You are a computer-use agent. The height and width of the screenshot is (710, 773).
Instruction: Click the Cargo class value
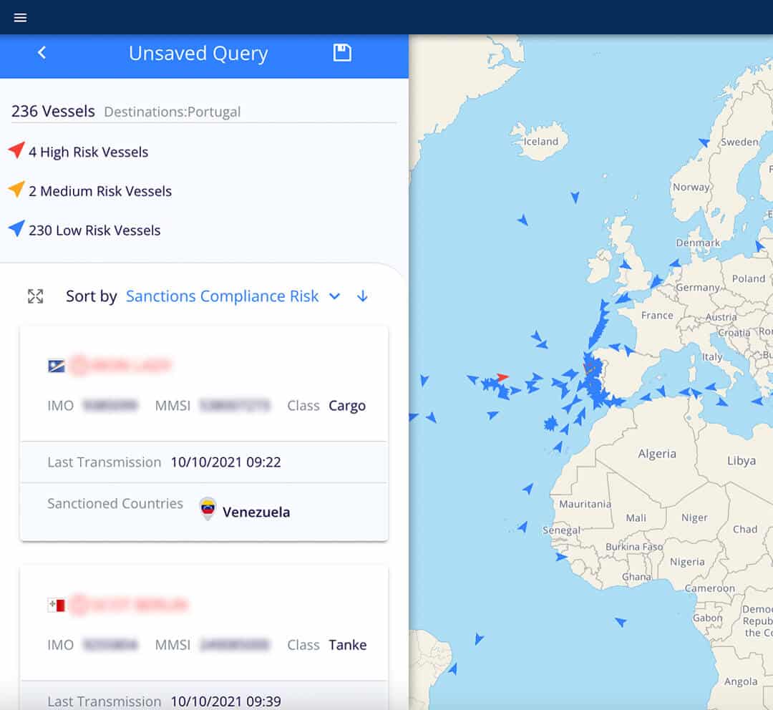click(347, 405)
